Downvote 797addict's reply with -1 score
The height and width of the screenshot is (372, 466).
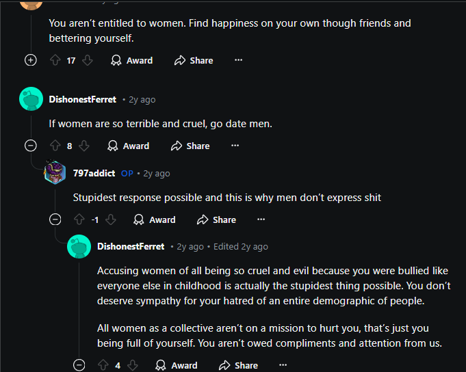pos(112,220)
